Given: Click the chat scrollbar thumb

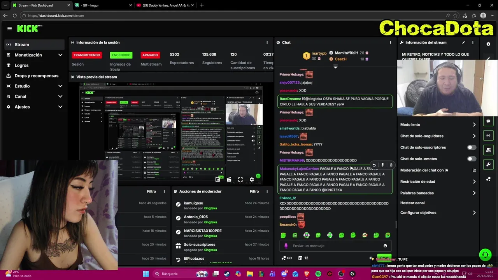Looking at the screenshot, I should (396, 225).
